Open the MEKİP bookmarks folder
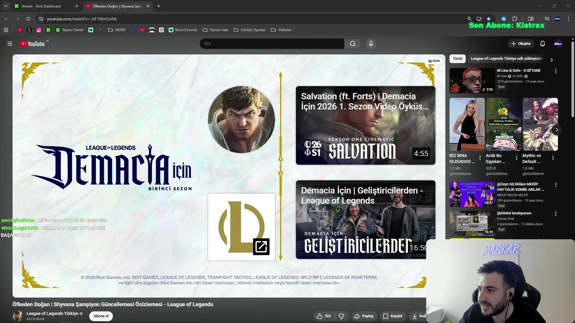This screenshot has width=575, height=323. 117,30
